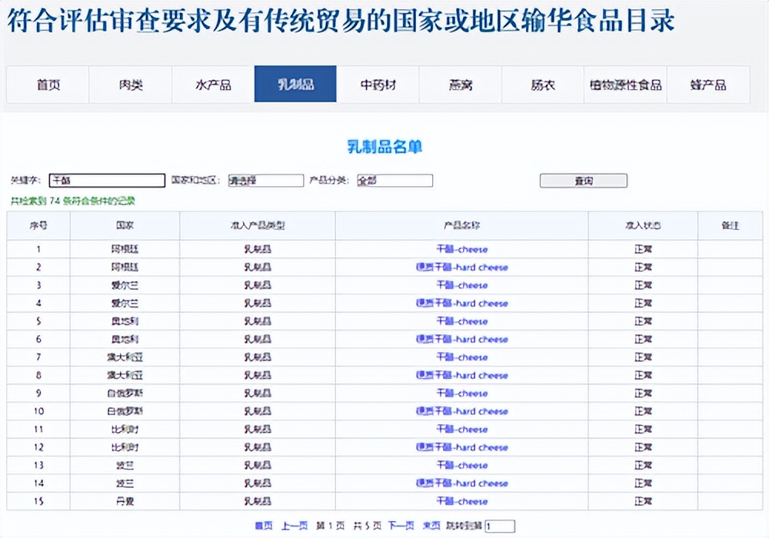Open the 国家和地区 dropdown selector

(264, 180)
